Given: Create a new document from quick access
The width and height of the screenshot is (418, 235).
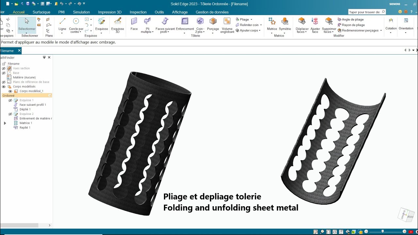Looking at the screenshot, I should (8, 4).
